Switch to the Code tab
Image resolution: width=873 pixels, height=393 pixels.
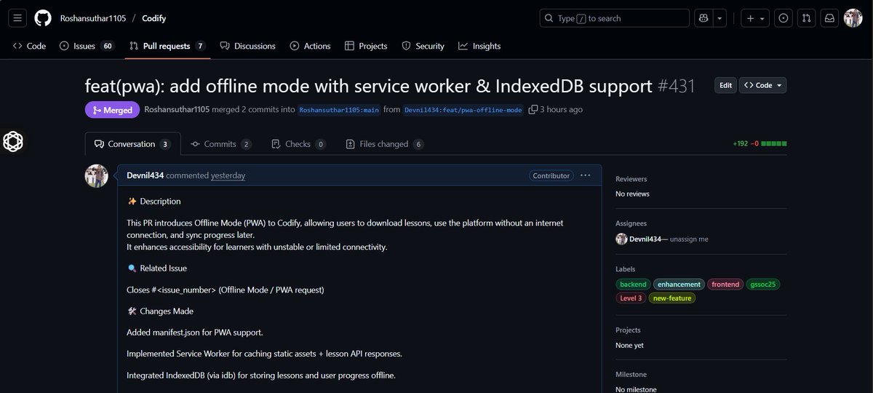click(29, 46)
